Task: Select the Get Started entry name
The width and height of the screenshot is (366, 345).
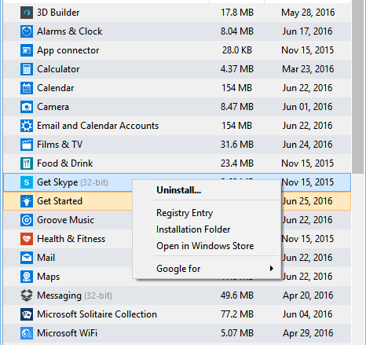Action: coord(60,201)
